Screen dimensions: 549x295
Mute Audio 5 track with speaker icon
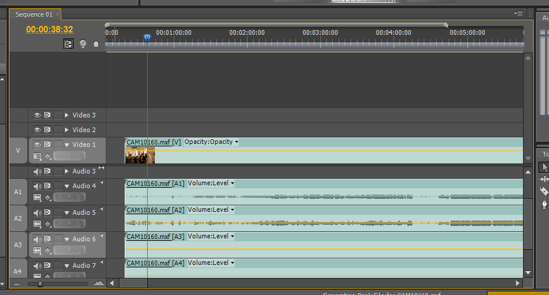37,213
